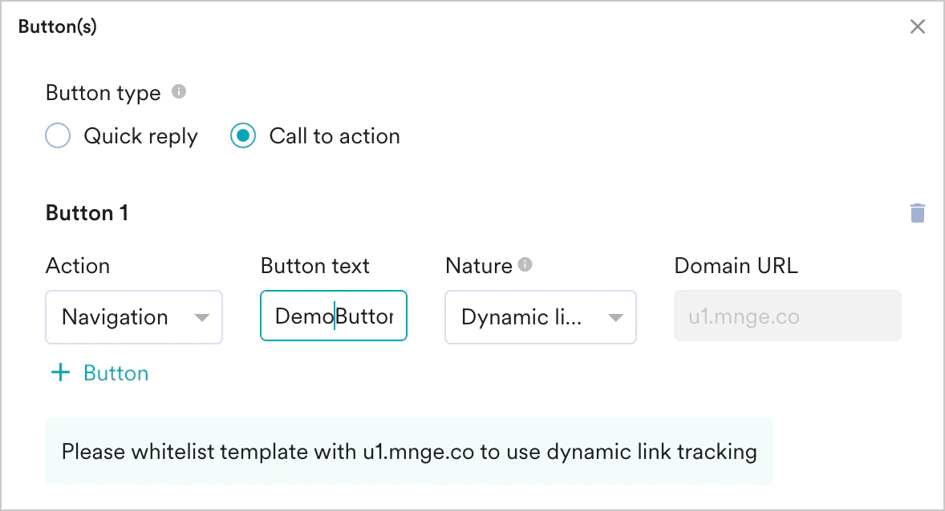The height and width of the screenshot is (511, 945).
Task: Click the Button 1 section heading
Action: [87, 212]
